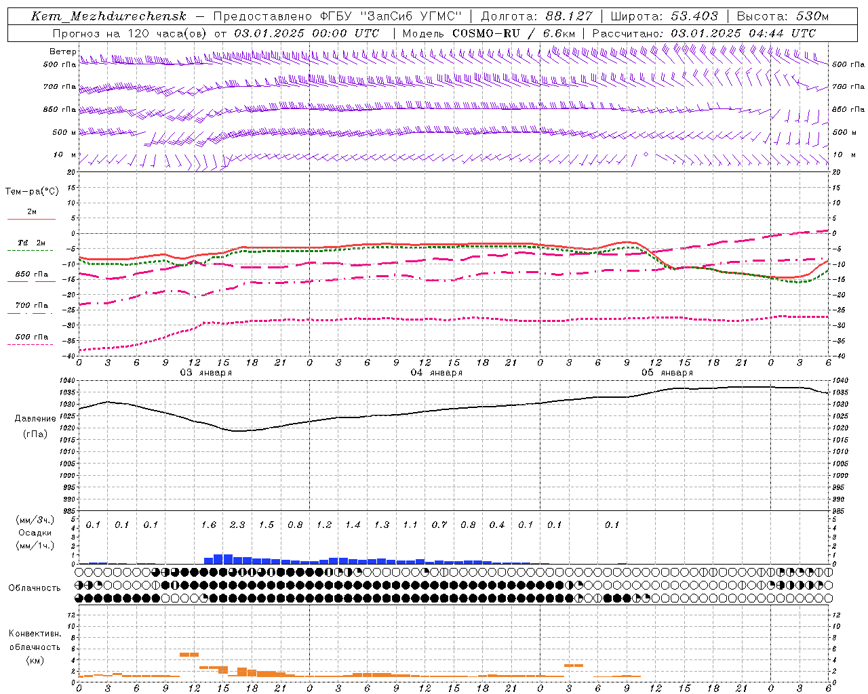Click the precipitation value "1.6"
Viewport: 868px width, 694px height.
point(209,525)
